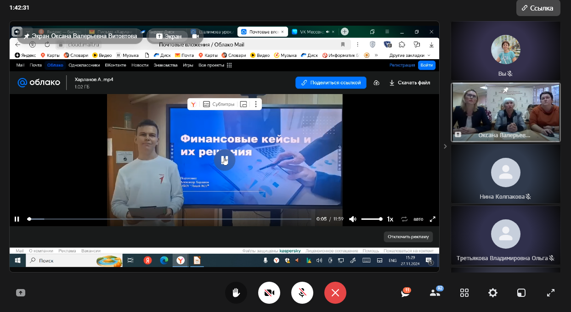Open the browser downloads icon

pos(432,45)
